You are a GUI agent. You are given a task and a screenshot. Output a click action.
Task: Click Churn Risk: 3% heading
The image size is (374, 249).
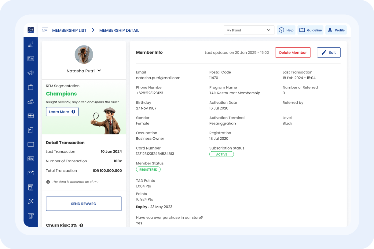click(x=61, y=225)
